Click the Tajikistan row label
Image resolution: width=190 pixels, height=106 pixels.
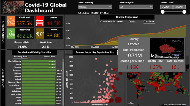(17, 73)
